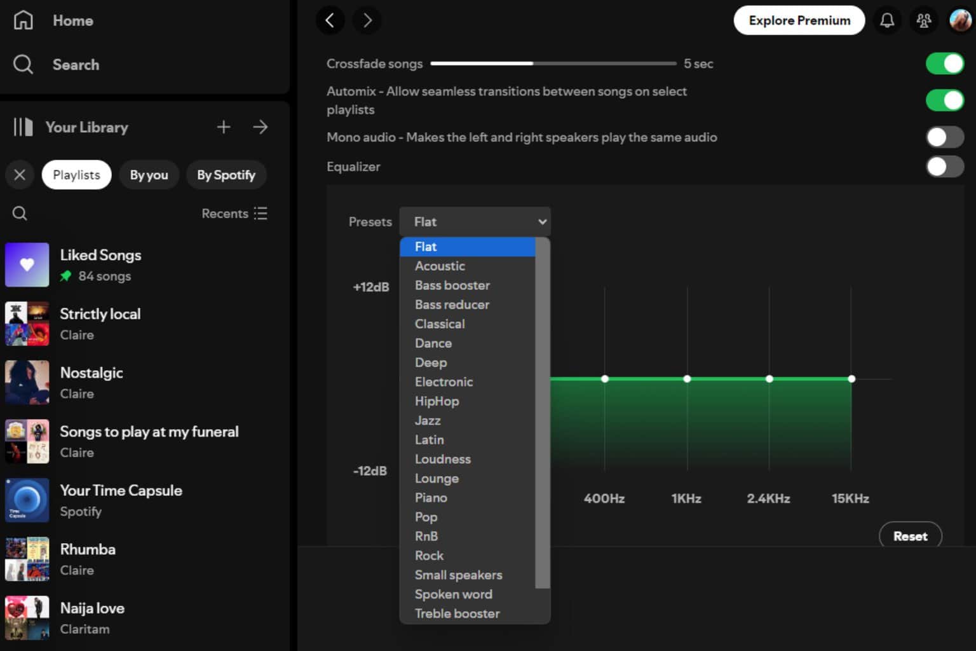This screenshot has width=976, height=651.
Task: Click the Recents sort label
Action: [225, 214]
